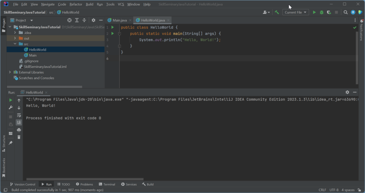The width and height of the screenshot is (365, 193).
Task: Open the Services tool window
Action: point(129,184)
